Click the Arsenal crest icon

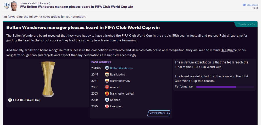pos(107,87)
